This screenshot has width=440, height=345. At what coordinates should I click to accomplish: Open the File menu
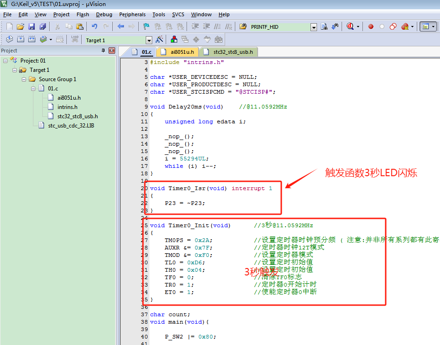7,14
